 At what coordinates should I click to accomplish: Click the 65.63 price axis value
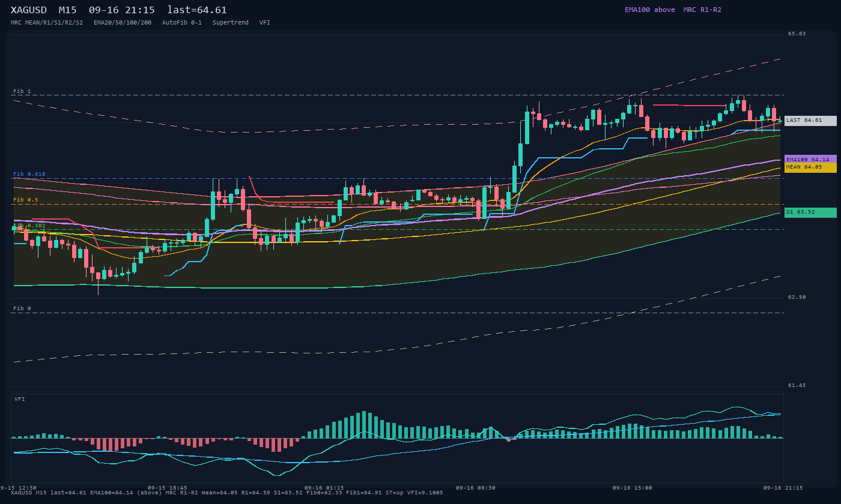(x=797, y=34)
